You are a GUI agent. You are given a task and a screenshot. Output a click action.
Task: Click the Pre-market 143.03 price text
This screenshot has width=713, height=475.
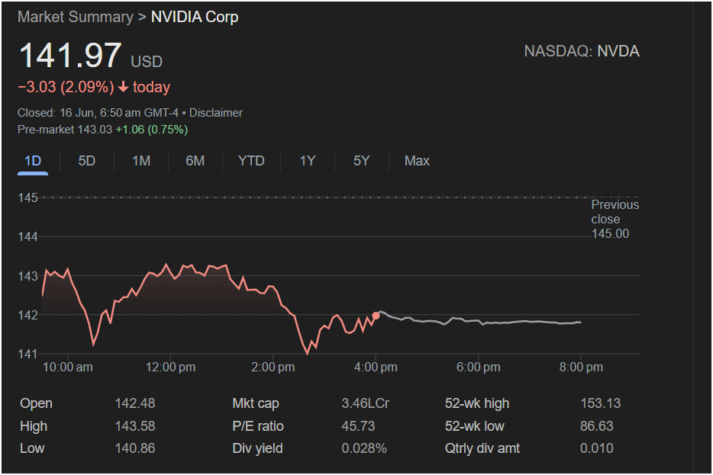pos(65,130)
